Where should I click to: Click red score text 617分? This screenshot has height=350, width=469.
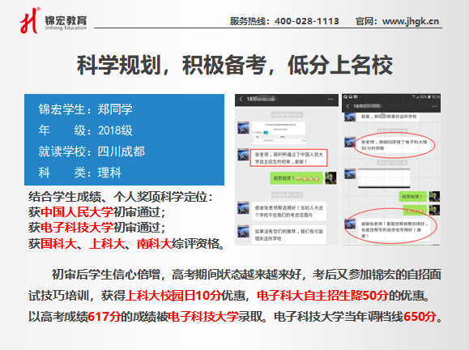(x=104, y=316)
